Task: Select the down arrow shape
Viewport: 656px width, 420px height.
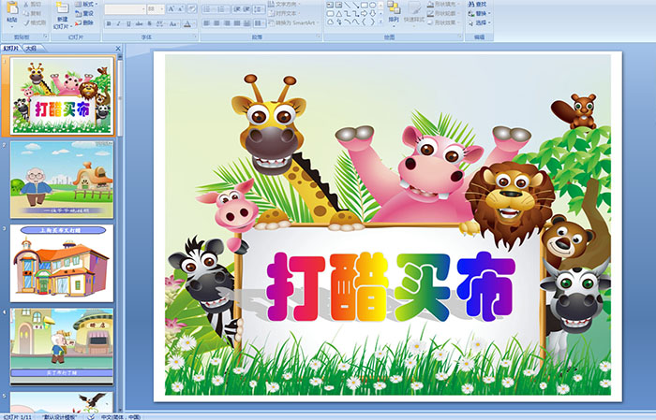Action: 372,13
